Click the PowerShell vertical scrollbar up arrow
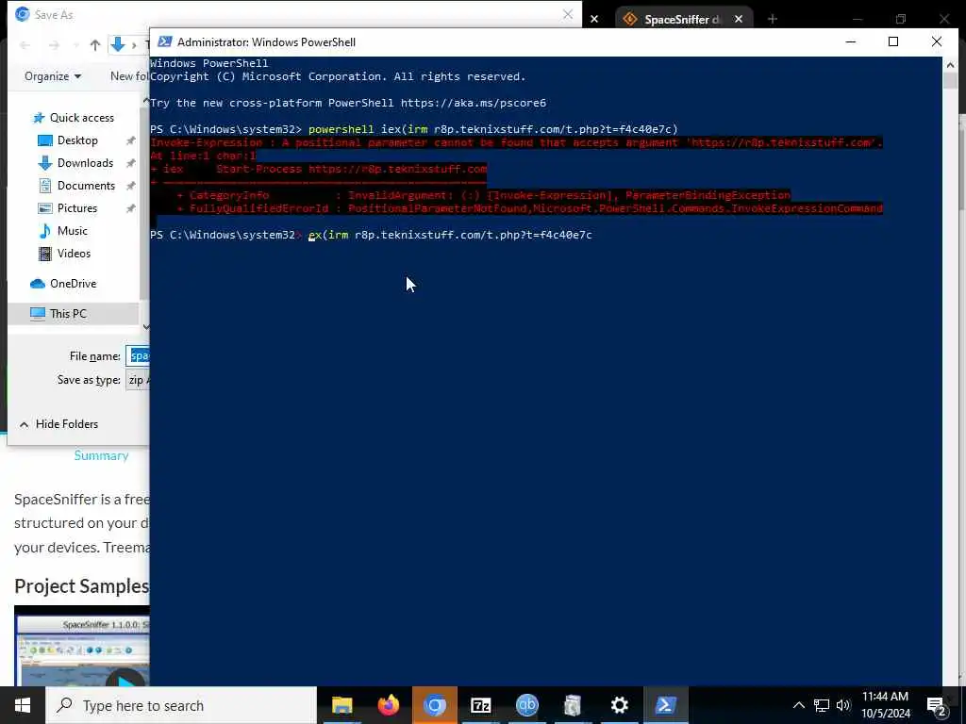 (x=949, y=64)
